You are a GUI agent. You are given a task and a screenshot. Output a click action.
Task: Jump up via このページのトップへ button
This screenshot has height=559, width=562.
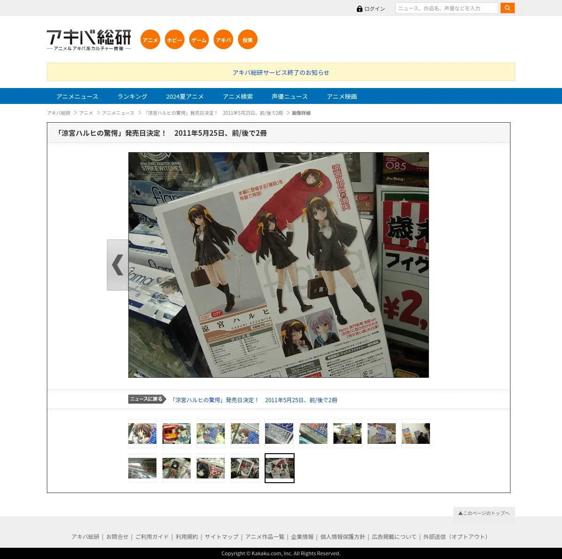[484, 513]
